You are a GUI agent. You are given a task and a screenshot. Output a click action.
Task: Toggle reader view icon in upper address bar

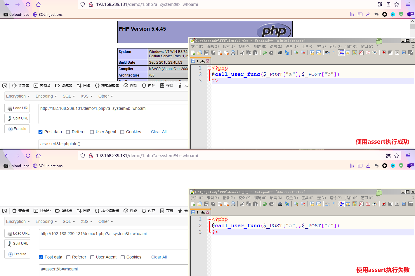click(388, 4)
